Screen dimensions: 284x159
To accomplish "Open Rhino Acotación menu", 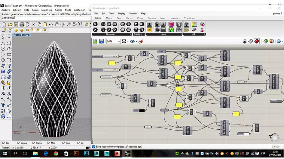I will (80, 10).
